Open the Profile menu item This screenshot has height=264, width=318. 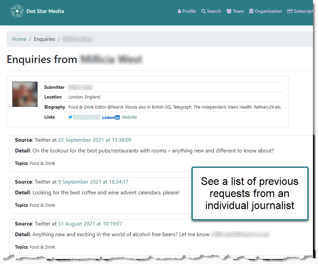(x=187, y=11)
